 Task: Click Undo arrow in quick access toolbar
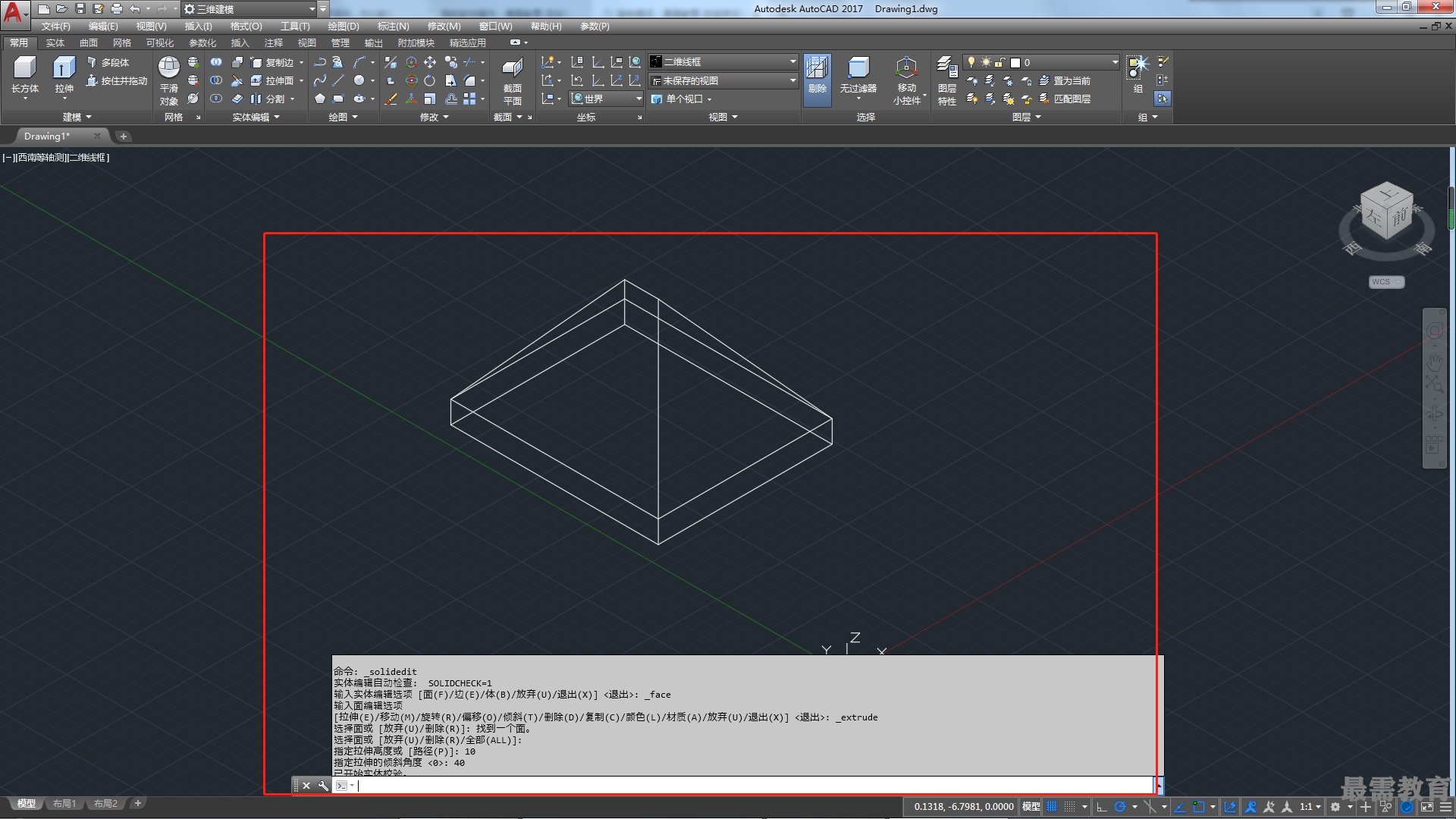coord(134,9)
